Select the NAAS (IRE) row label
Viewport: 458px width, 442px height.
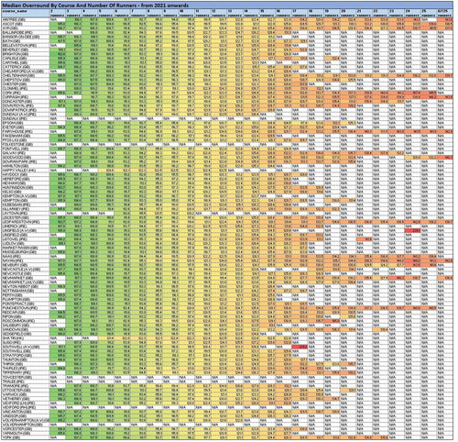pyautogui.click(x=11, y=256)
